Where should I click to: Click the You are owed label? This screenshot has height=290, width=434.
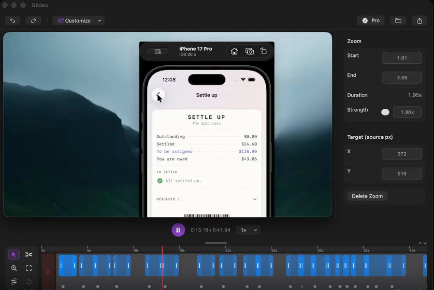coord(172,159)
